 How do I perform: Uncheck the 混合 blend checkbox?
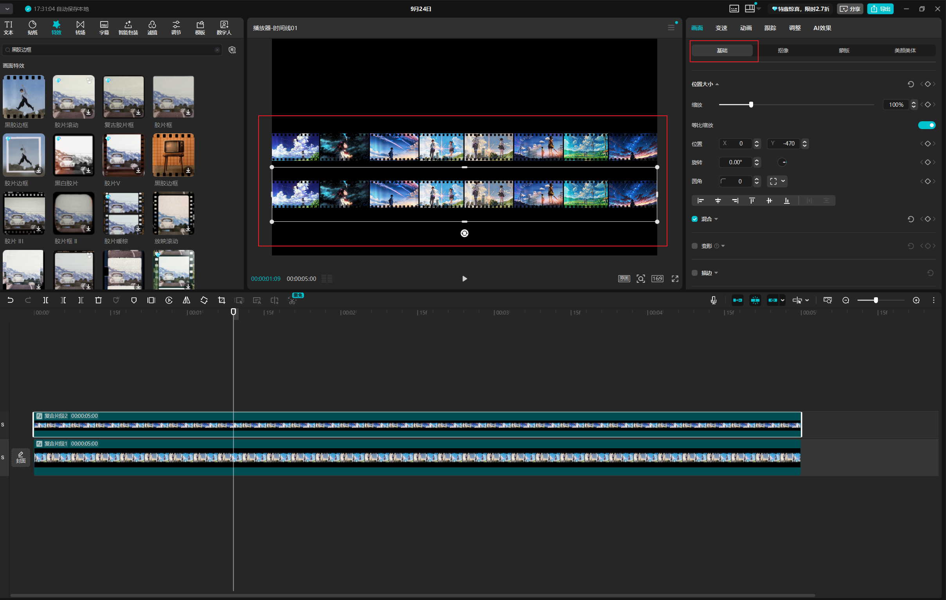point(694,219)
